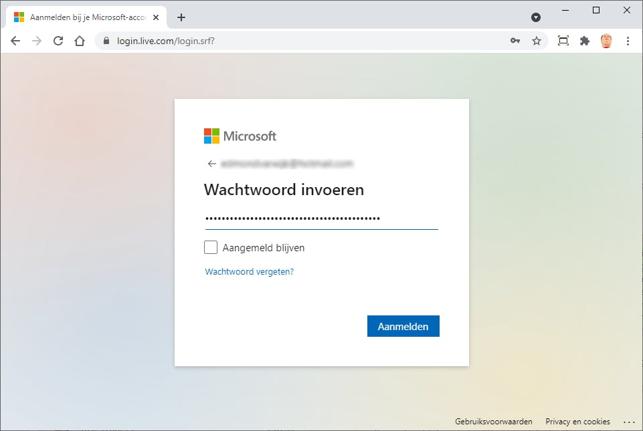The image size is (643, 431).
Task: Close the Microsoft sign-in tab
Action: tap(156, 17)
